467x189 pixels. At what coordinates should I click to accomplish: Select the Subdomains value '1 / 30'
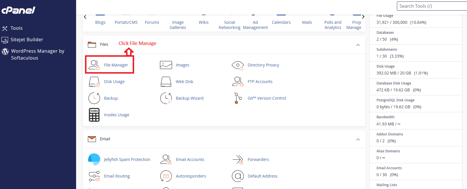pyautogui.click(x=382, y=56)
